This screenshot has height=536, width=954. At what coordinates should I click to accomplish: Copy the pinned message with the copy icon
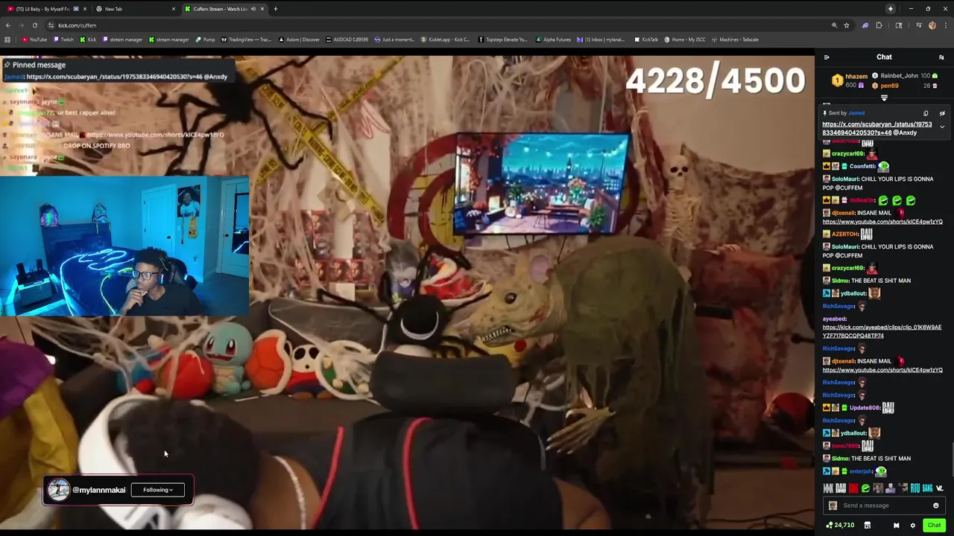point(926,113)
